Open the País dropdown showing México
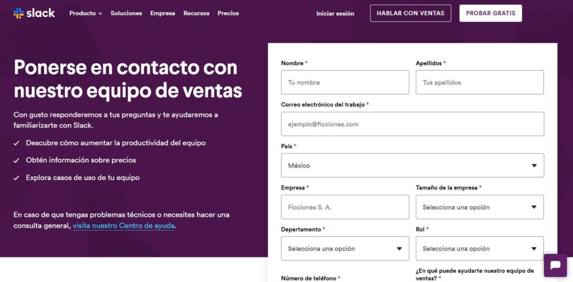The image size is (573, 282). tap(412, 166)
